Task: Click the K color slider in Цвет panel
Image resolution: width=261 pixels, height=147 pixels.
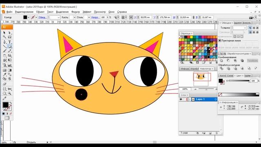Action: pyautogui.click(x=239, y=81)
